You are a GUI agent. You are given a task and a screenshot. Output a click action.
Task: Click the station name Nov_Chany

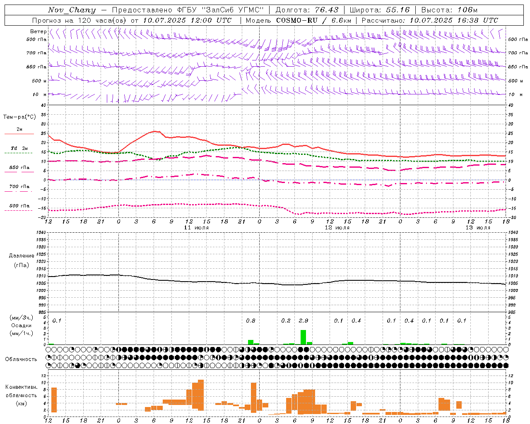72,10
